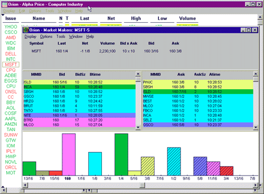Select BTRD bid row at 160
The height and width of the screenshot is (194, 264).
click(x=80, y=120)
